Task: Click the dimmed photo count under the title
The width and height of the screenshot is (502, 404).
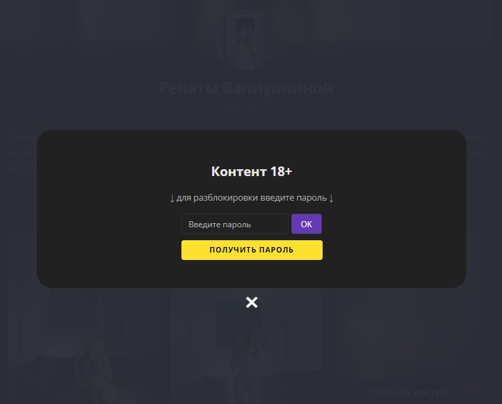Action: coord(246,110)
